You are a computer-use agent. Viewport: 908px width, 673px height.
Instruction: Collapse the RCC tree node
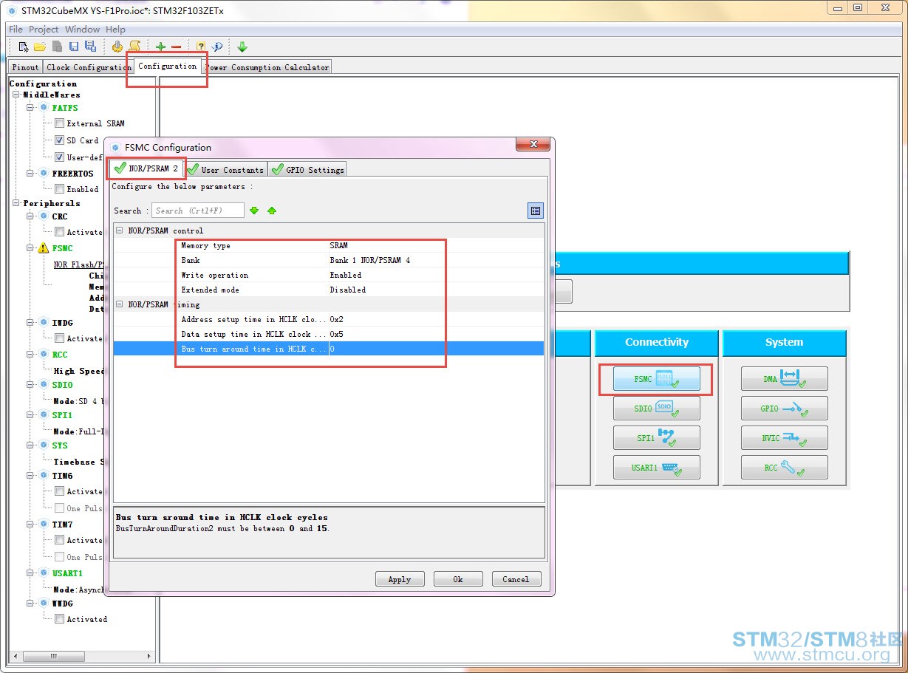[x=32, y=355]
